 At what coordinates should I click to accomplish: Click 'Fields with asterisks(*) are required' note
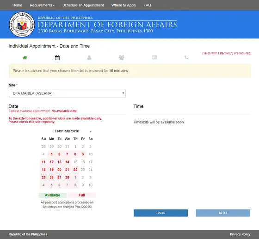point(226,53)
